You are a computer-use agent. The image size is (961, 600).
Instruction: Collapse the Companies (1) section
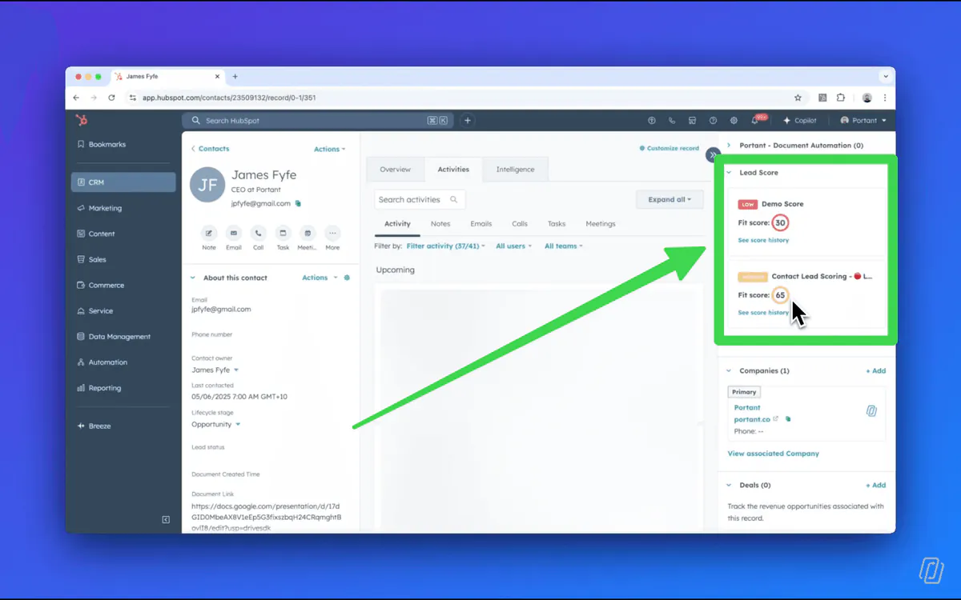coord(729,371)
